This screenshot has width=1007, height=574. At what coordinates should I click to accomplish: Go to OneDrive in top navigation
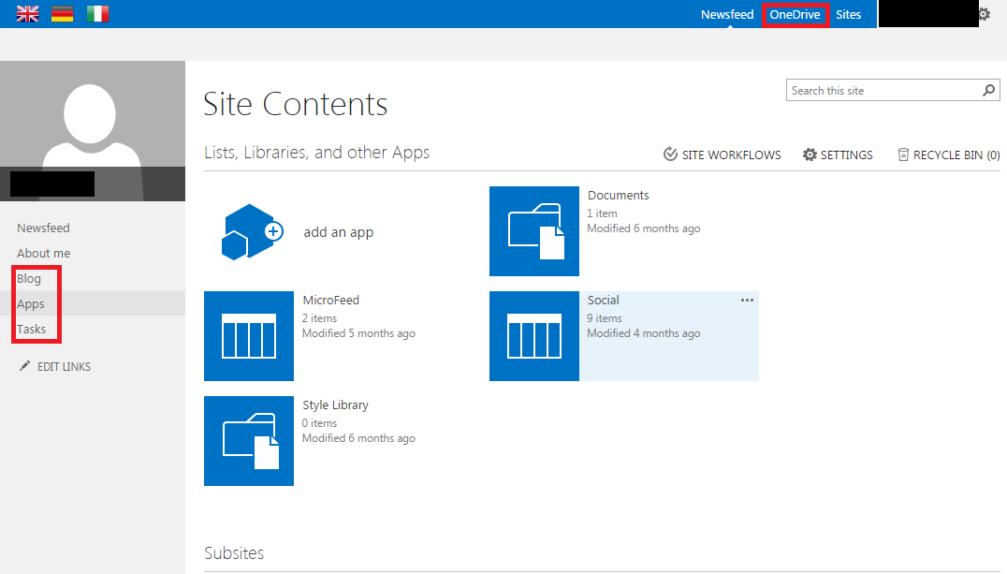point(795,14)
